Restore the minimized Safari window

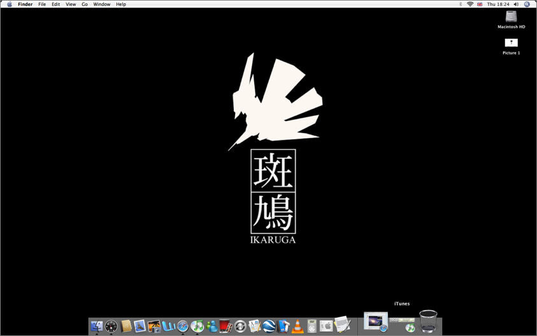[x=376, y=321]
